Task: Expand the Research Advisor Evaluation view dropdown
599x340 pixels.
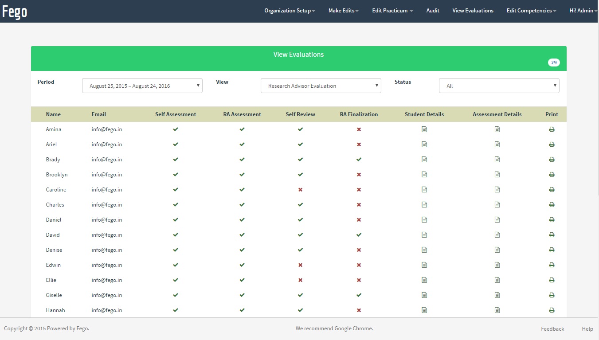Action: click(x=321, y=86)
